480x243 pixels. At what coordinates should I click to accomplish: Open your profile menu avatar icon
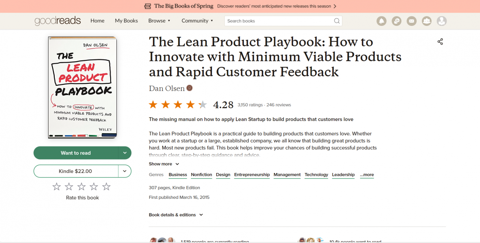pyautogui.click(x=441, y=21)
